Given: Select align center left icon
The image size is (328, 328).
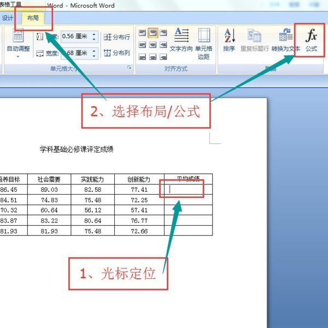Looking at the screenshot, I should (x=142, y=45).
